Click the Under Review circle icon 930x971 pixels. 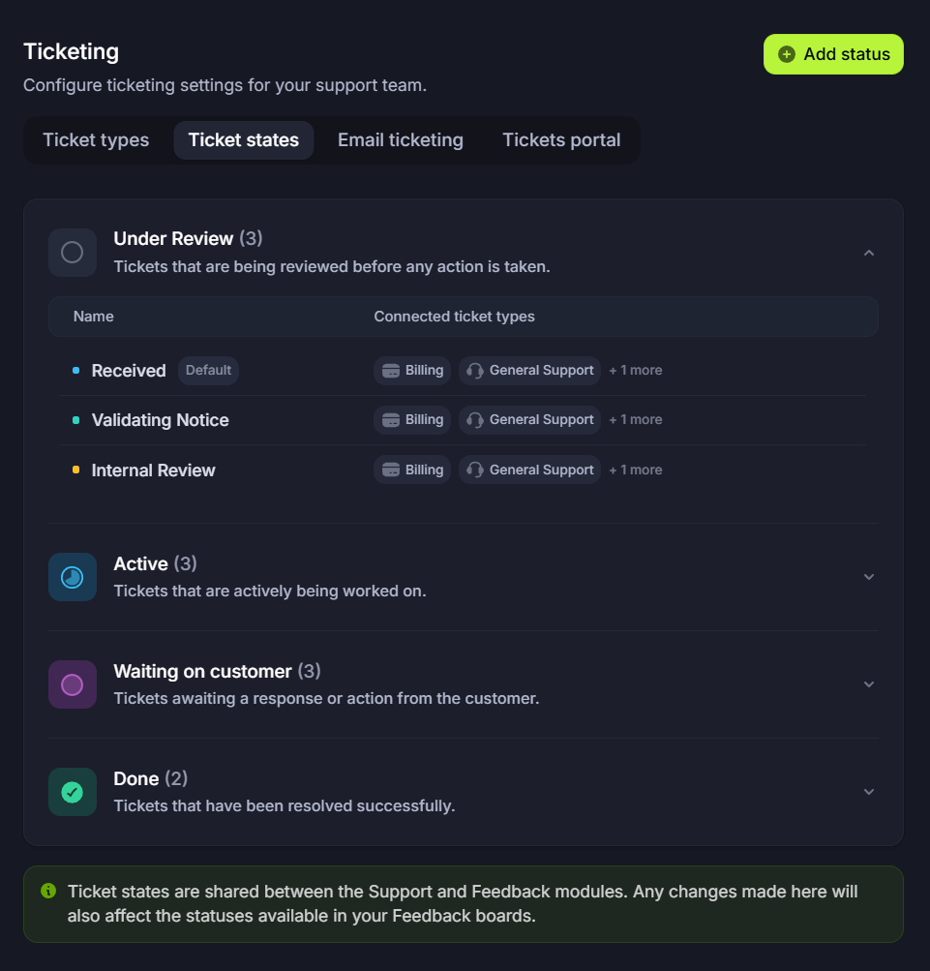click(x=73, y=253)
